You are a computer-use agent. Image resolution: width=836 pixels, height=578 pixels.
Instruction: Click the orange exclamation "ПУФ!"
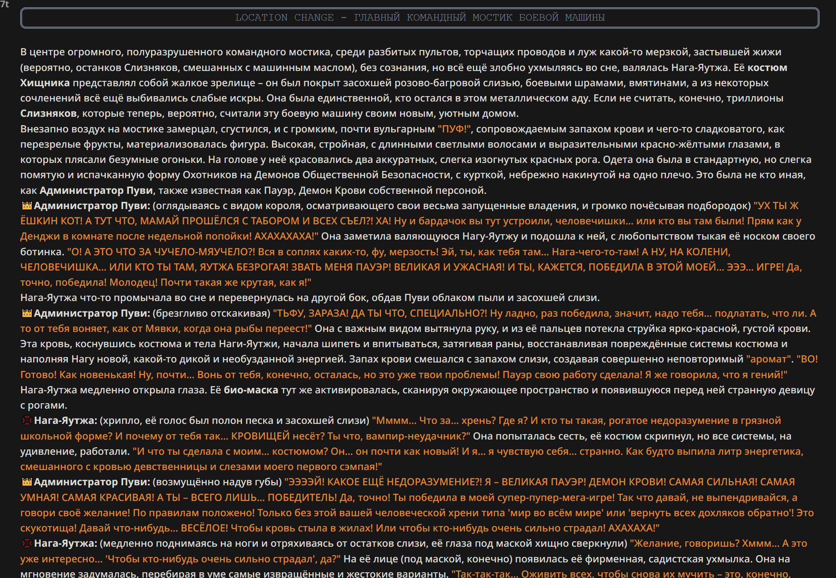[455, 129]
